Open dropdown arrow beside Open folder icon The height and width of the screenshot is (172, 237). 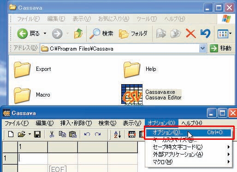coord(30,134)
